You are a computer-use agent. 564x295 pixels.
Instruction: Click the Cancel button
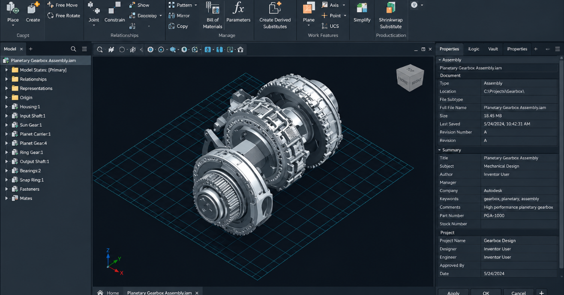[518, 293]
